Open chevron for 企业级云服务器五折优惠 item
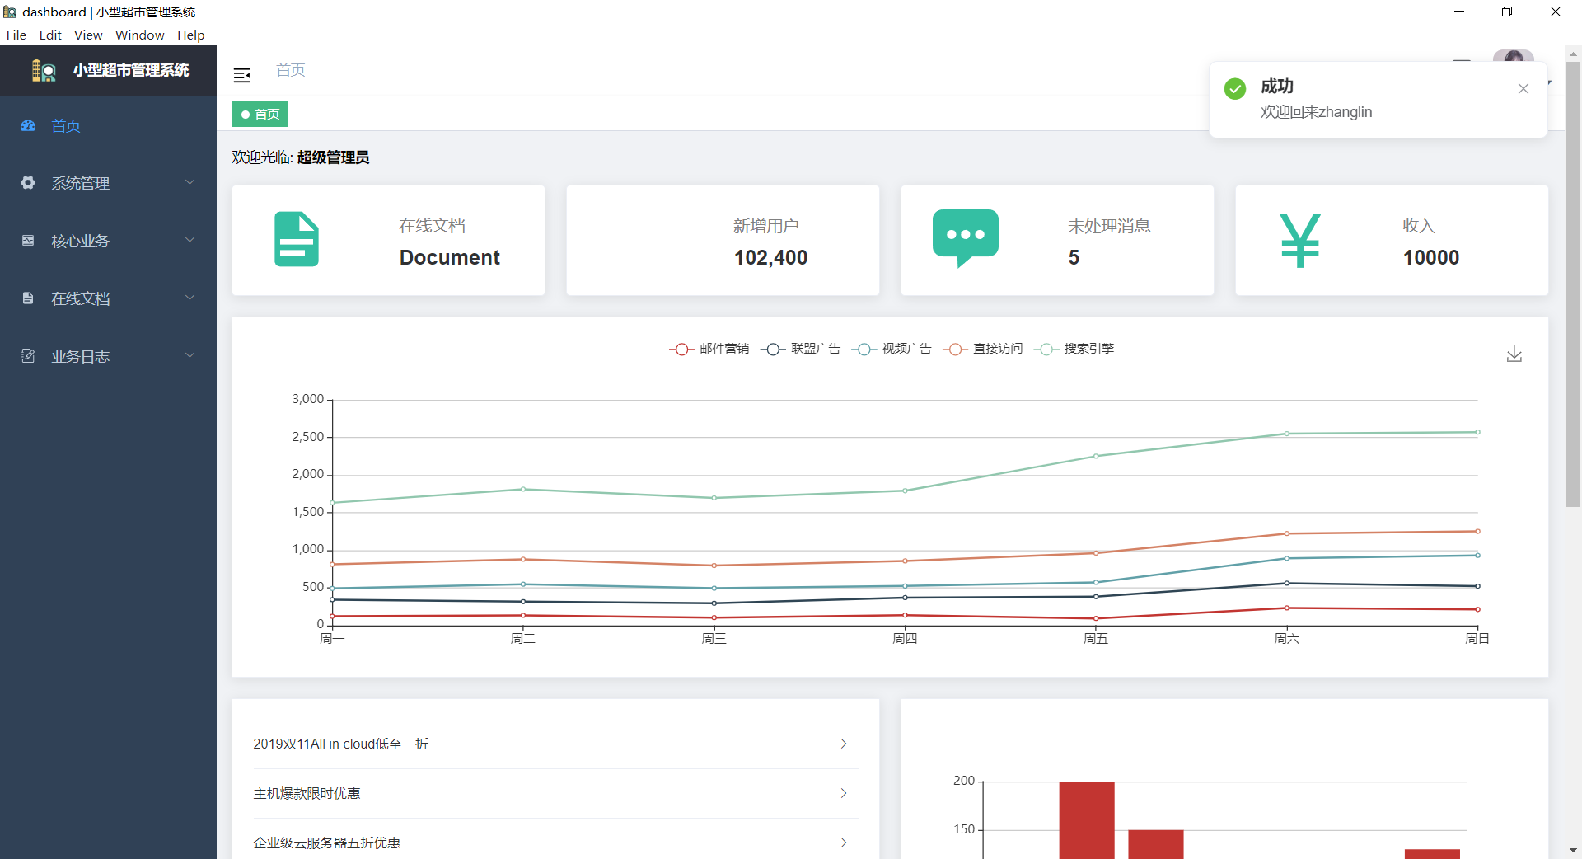Viewport: 1582px width, 859px height. (844, 843)
